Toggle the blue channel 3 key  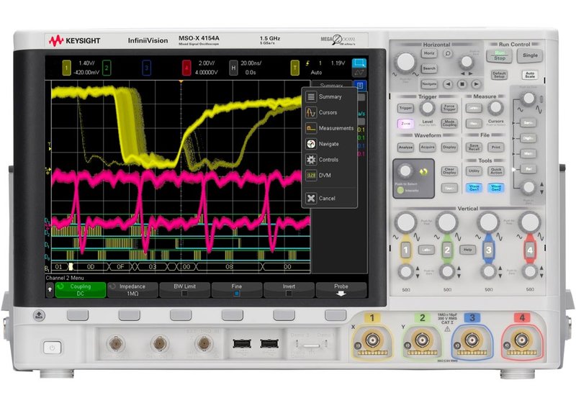(489, 250)
